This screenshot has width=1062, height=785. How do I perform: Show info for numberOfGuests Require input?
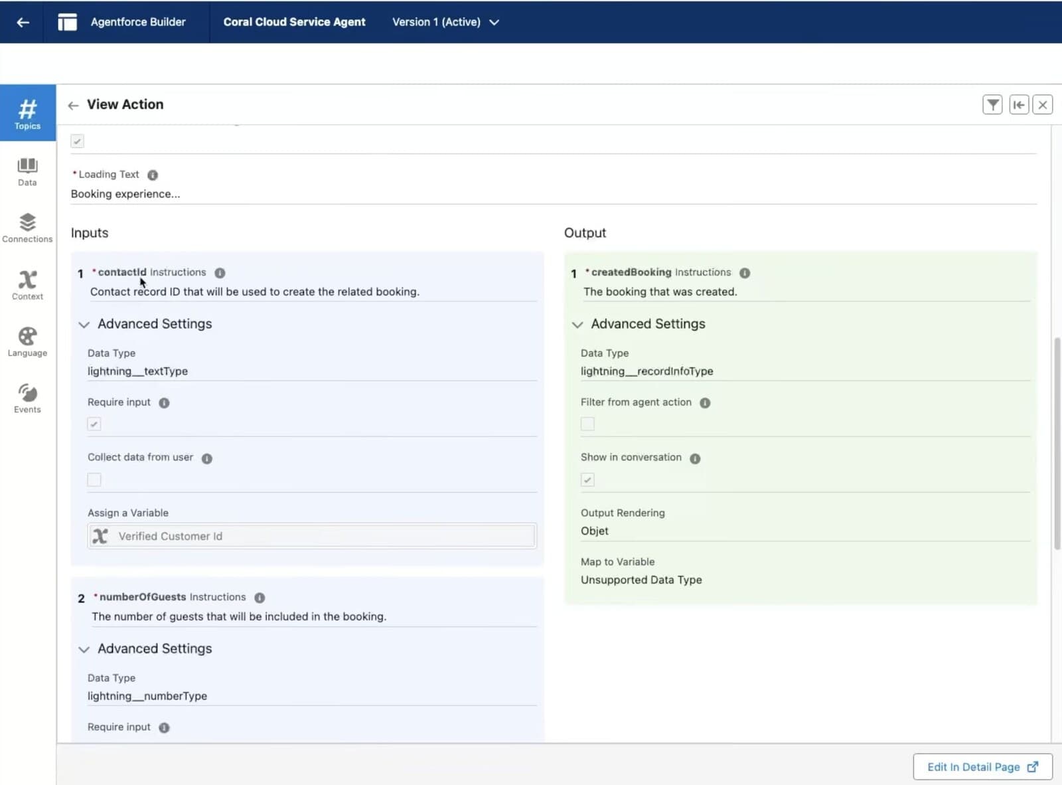pos(164,728)
